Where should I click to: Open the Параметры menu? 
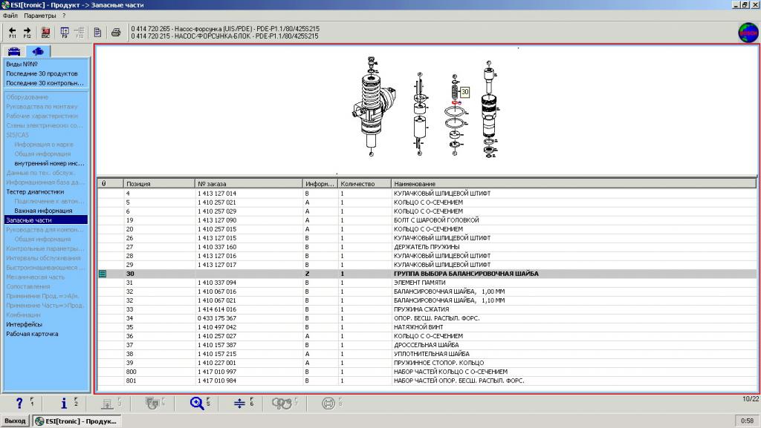(x=40, y=16)
